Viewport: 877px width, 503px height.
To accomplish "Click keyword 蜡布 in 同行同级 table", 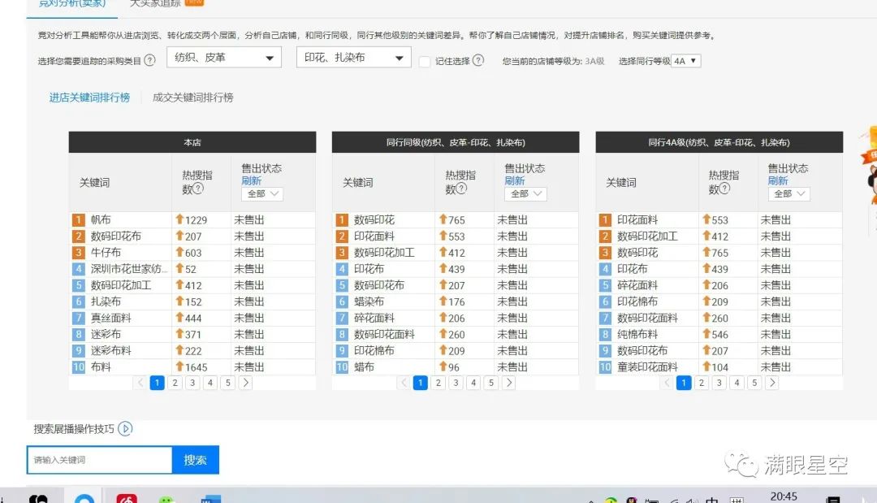I will tap(364, 367).
